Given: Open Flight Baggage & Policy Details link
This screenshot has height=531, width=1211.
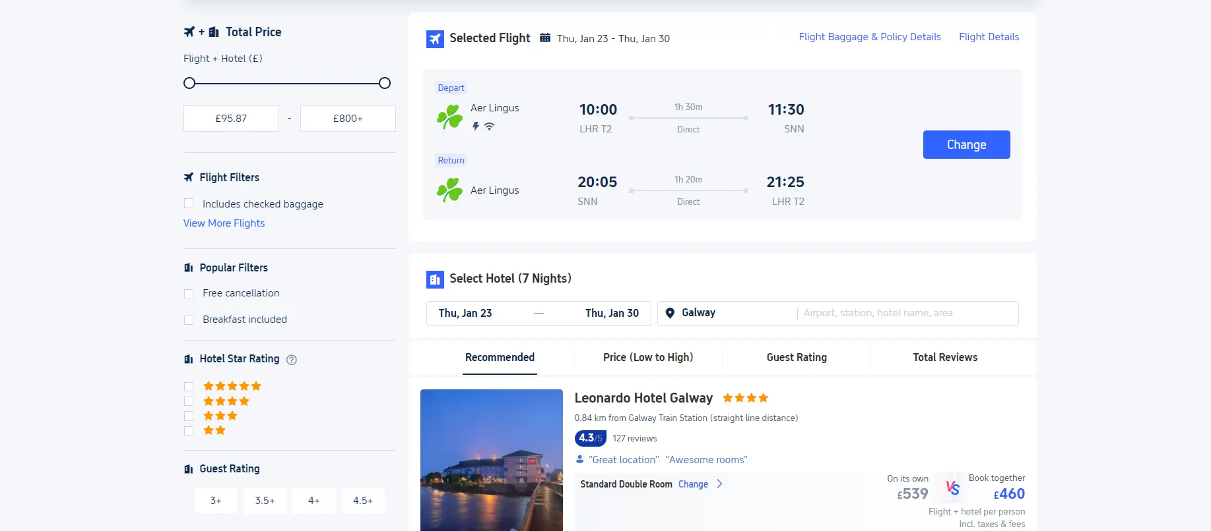Looking at the screenshot, I should 869,37.
